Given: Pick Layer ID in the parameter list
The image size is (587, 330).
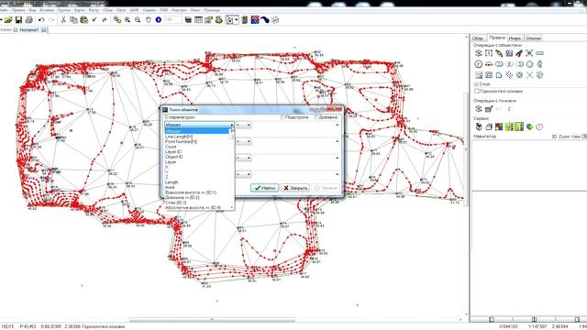Looking at the screenshot, I should [x=173, y=152].
